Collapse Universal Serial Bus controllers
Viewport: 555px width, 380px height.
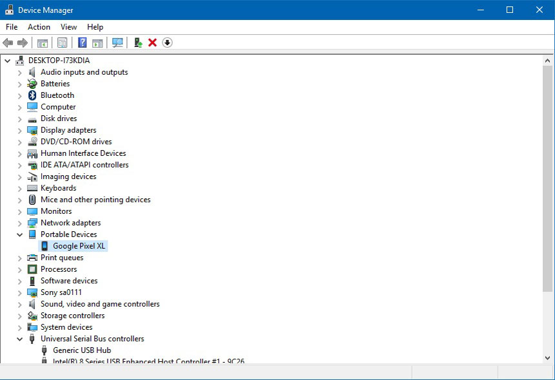[19, 339]
